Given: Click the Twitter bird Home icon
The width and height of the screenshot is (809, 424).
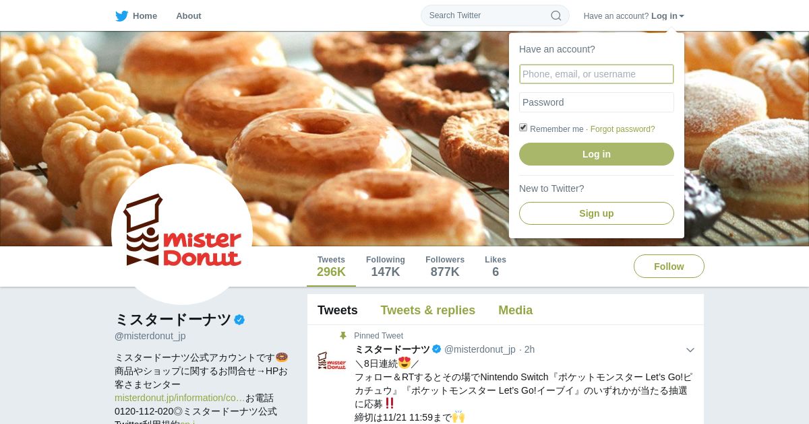Looking at the screenshot, I should (122, 16).
